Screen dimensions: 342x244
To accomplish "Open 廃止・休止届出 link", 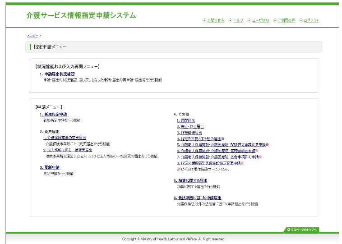I will click(x=190, y=127).
